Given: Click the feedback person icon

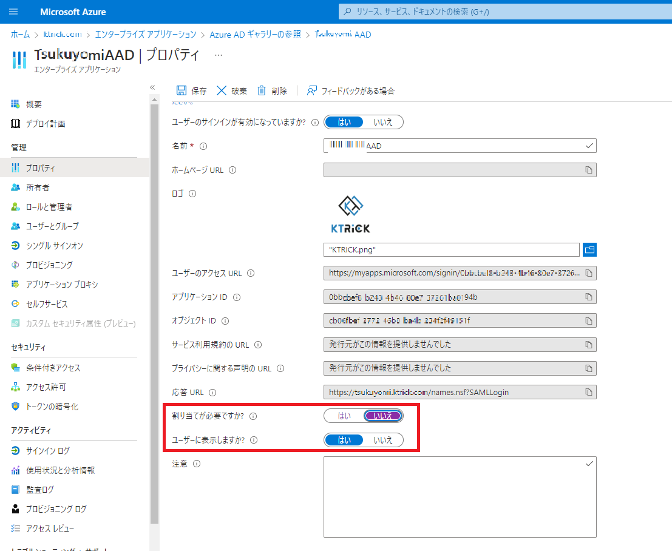Looking at the screenshot, I should pyautogui.click(x=312, y=90).
